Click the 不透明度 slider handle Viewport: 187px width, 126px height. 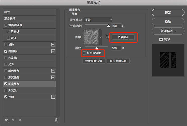[x=109, y=26]
